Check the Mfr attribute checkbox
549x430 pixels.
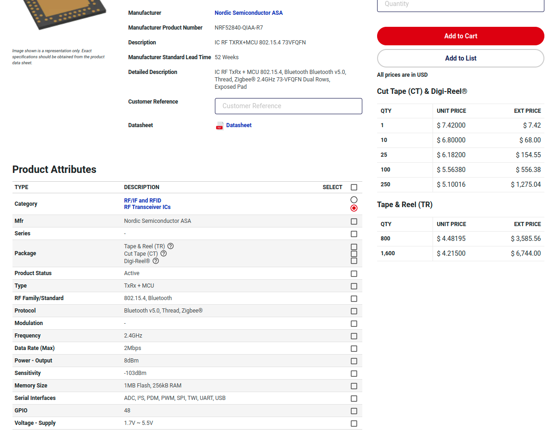(354, 221)
